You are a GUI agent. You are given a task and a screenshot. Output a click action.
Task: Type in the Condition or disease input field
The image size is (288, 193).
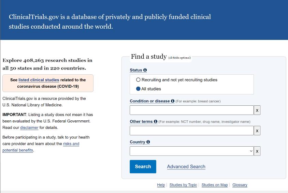[191, 110]
